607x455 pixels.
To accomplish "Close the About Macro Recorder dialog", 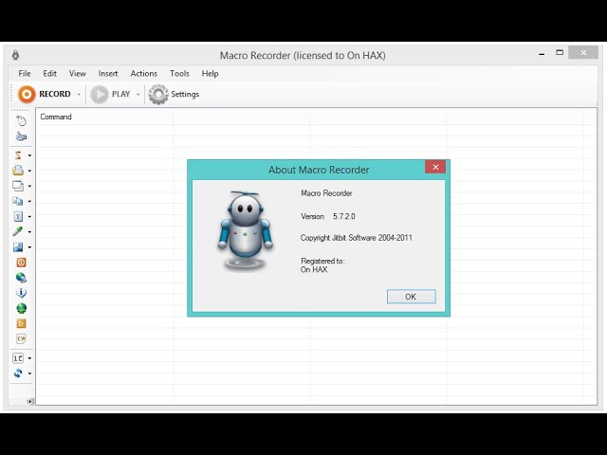I will coord(435,167).
